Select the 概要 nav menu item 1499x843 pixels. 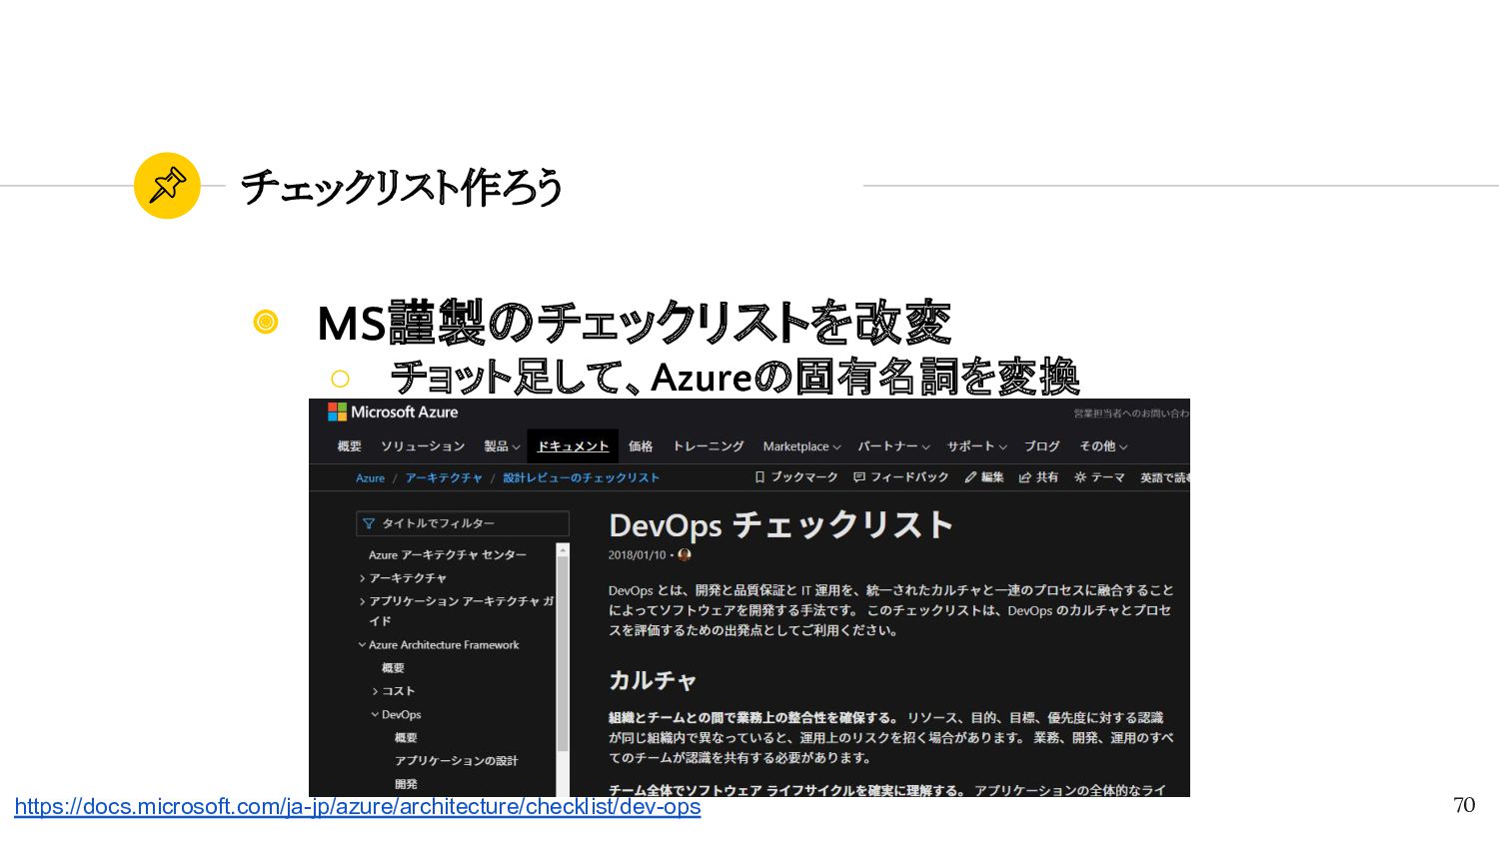350,446
